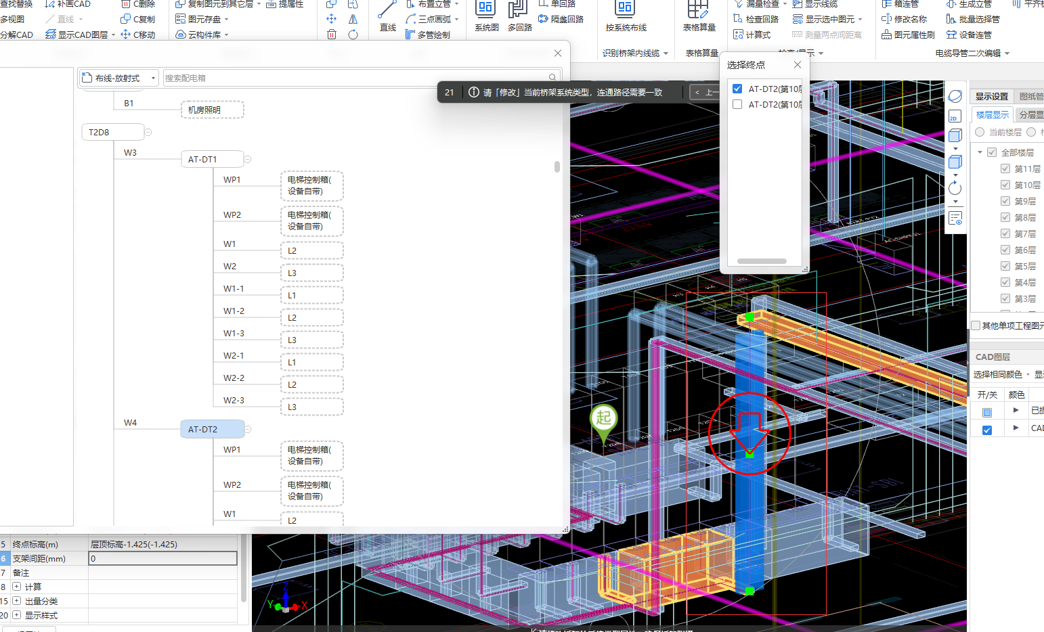1044x632 pixels.
Task: Click the 机房照明 node
Action: [x=212, y=110]
